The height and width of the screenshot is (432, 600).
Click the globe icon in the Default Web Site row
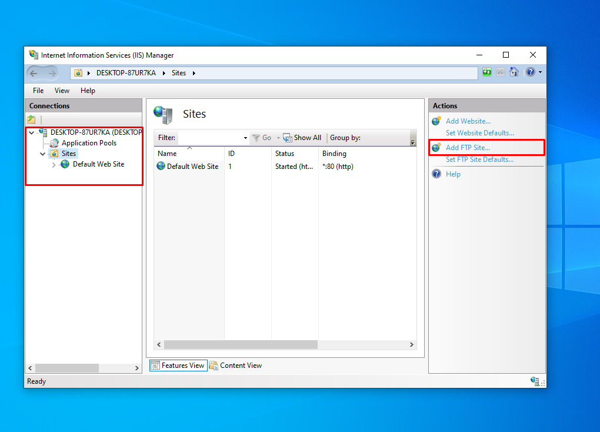[x=161, y=166]
